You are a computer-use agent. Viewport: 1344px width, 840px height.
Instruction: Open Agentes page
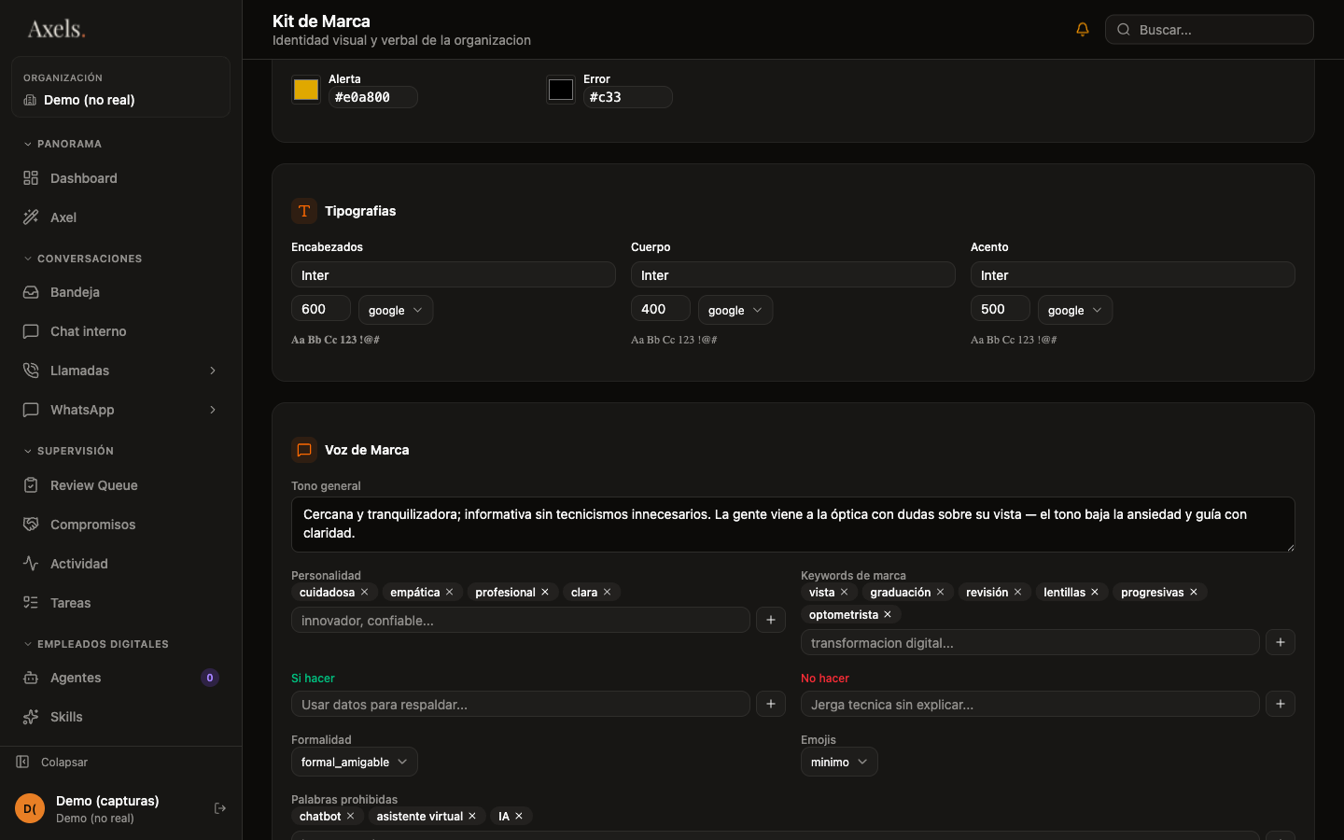point(120,678)
